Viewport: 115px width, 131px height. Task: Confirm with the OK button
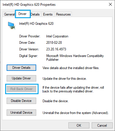point(79,126)
